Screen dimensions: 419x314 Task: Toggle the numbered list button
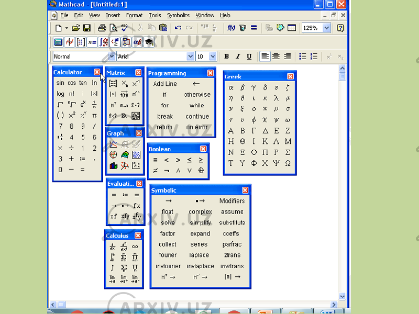click(x=314, y=57)
